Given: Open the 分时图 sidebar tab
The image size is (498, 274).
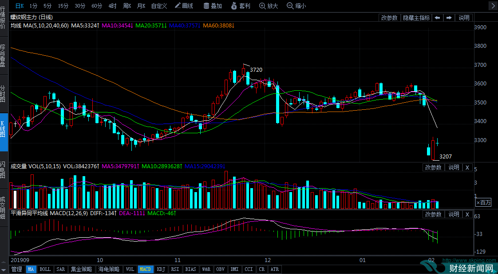Looking at the screenshot, I should pos(4,94).
